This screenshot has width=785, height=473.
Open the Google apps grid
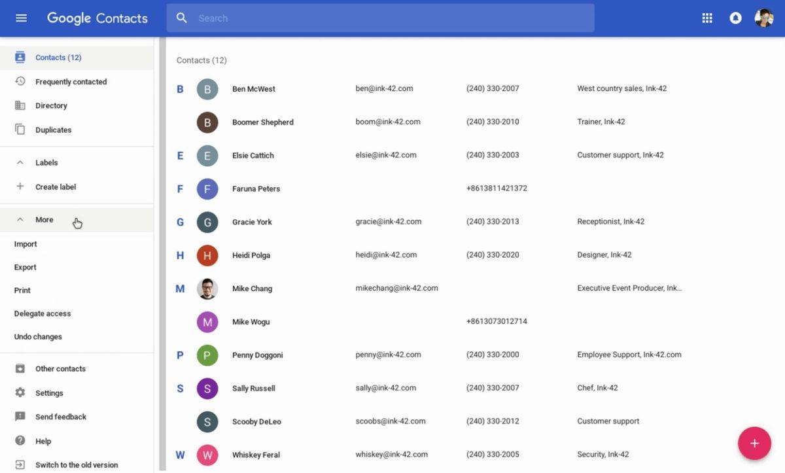coord(707,18)
